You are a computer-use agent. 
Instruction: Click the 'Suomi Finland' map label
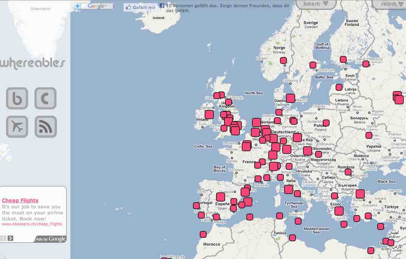click(x=352, y=23)
